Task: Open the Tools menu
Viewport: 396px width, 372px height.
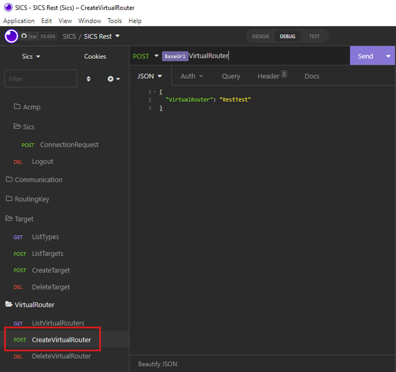Action: [114, 21]
